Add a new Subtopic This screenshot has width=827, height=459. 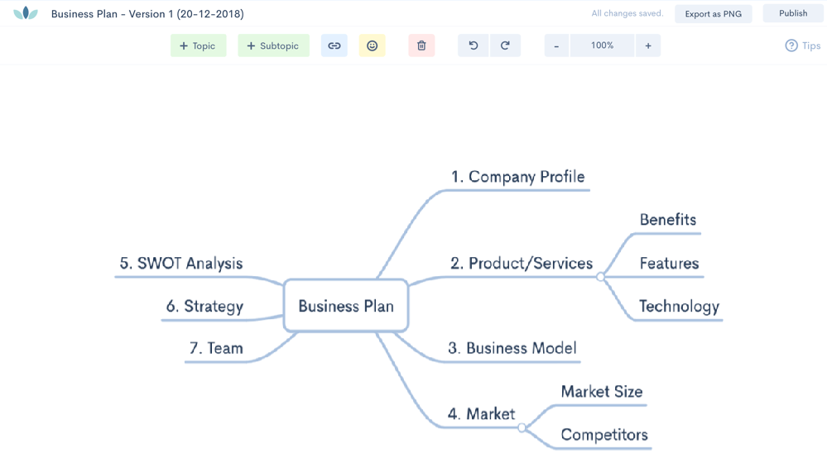pyautogui.click(x=273, y=46)
